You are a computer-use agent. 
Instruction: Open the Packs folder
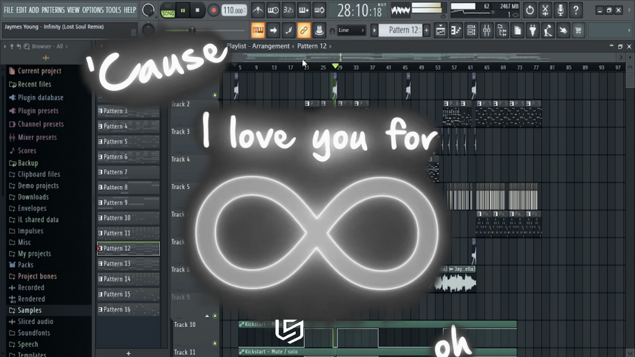[x=21, y=265]
